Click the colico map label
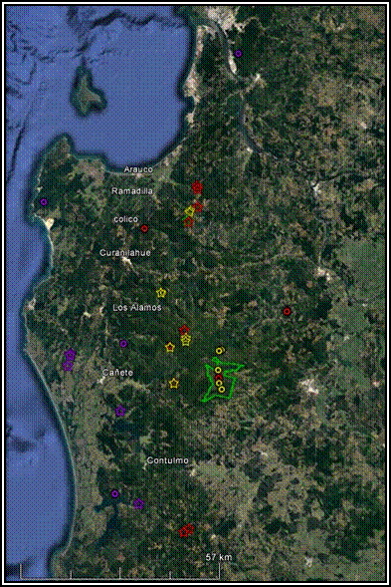Screen dimensions: 391x587 (x=125, y=219)
